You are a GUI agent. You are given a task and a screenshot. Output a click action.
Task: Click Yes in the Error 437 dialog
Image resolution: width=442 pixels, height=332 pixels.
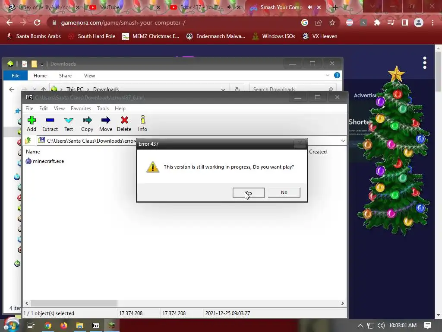pos(249,192)
